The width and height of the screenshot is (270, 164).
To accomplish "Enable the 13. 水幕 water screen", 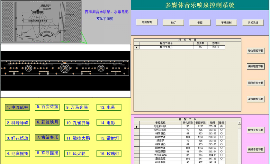I will coord(109,107).
